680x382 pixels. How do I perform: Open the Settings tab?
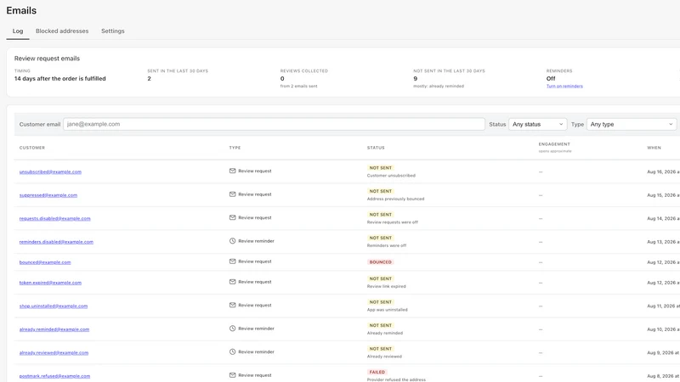pos(113,31)
